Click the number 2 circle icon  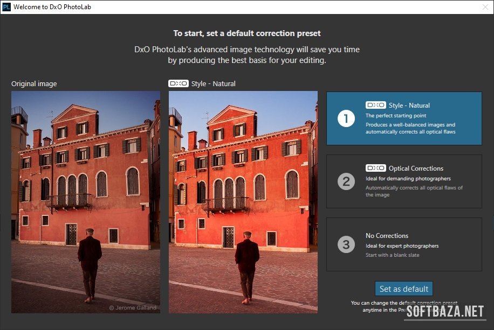point(346,181)
